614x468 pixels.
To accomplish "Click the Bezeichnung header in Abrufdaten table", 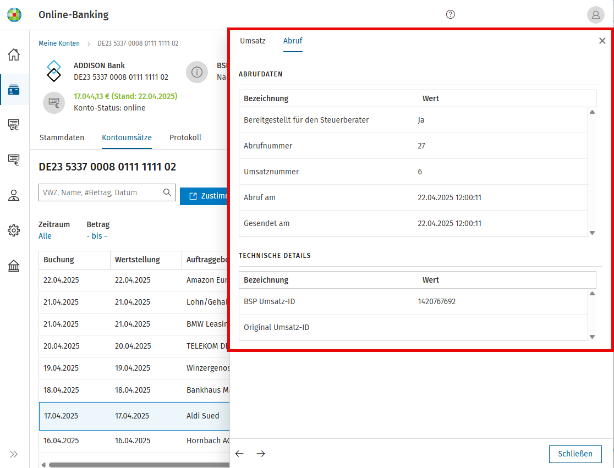I will (266, 98).
